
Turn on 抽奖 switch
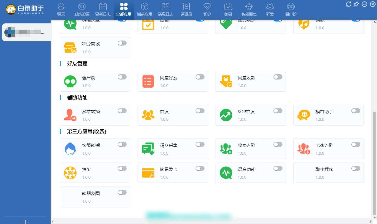122,169
